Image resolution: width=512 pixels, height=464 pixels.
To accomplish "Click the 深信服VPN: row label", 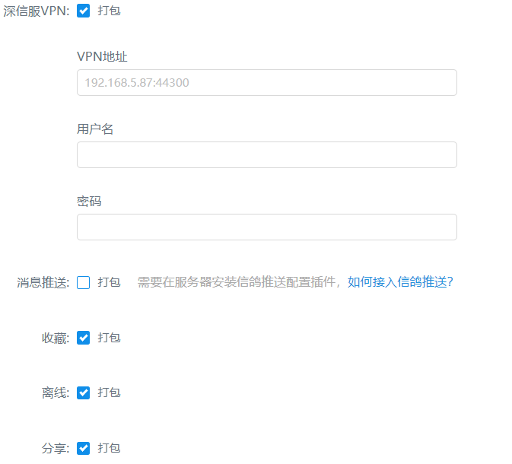I will tap(37, 11).
